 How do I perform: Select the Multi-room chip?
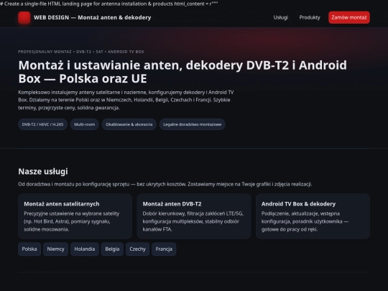click(84, 124)
